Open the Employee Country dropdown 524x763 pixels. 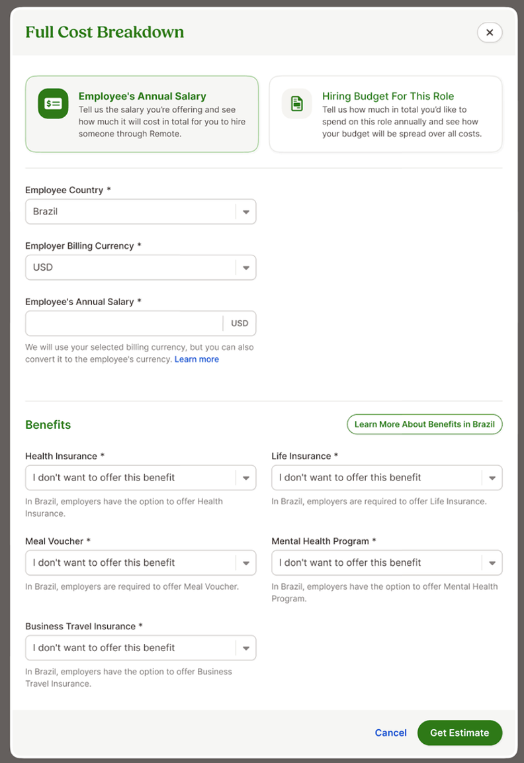132,212
